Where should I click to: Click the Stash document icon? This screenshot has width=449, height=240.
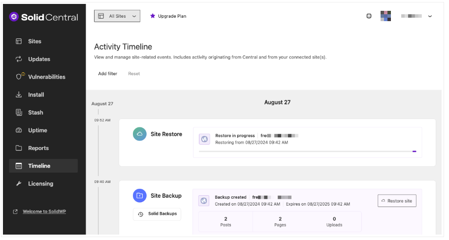click(x=19, y=113)
